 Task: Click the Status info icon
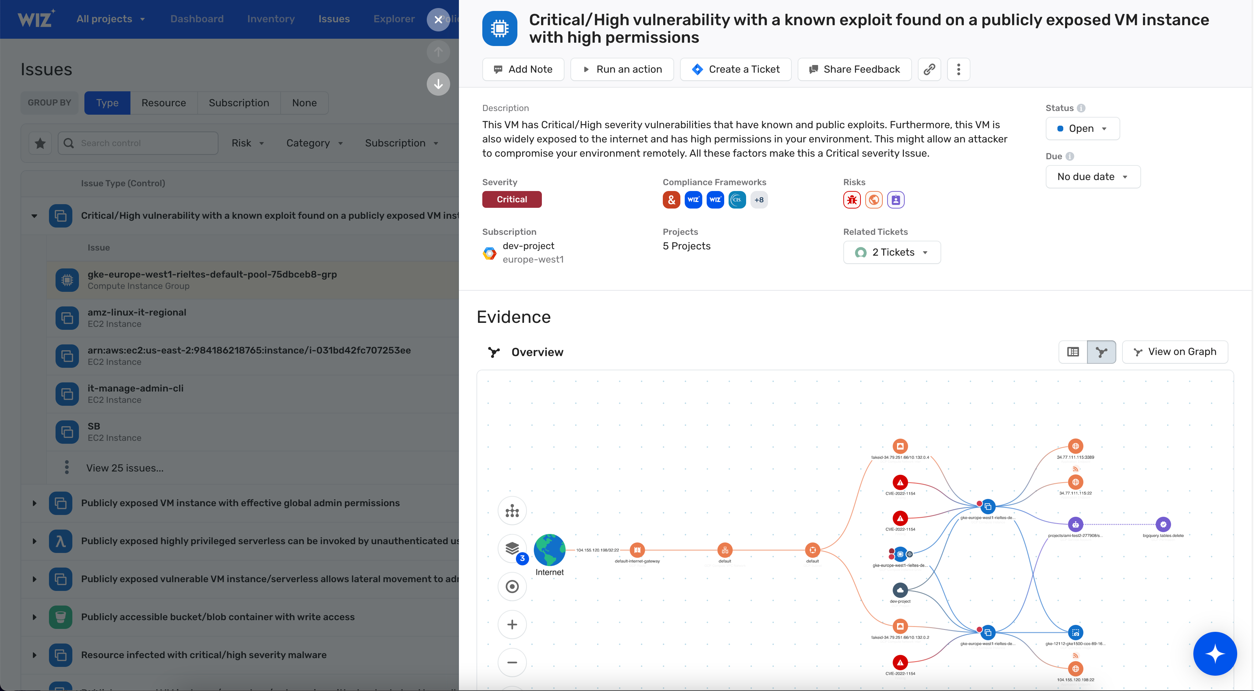pos(1081,108)
